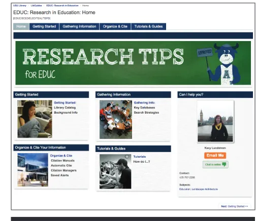This screenshot has width=256, height=221.
Task: Click the Automatic Cite text
Action: click(x=61, y=165)
